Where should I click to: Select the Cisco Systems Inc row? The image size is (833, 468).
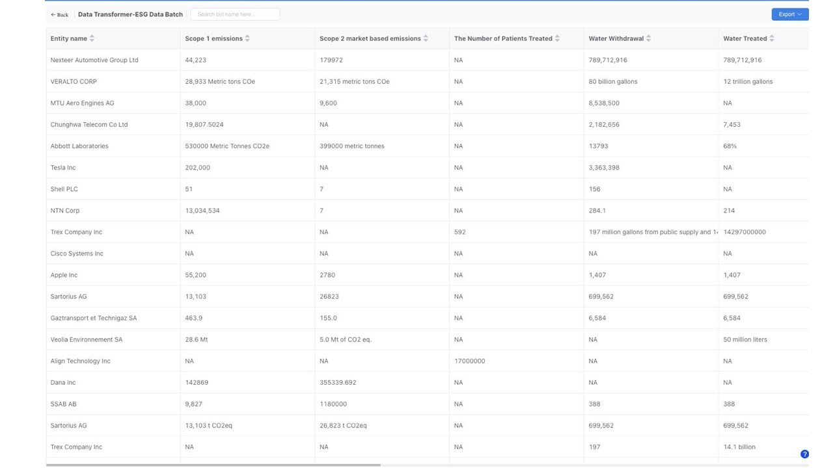point(427,253)
